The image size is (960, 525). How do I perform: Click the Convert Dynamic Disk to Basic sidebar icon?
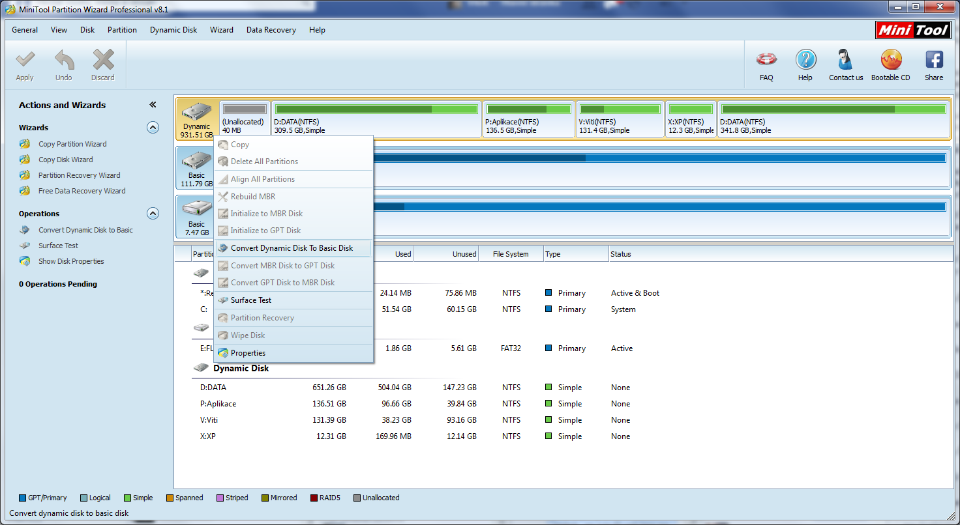(x=25, y=230)
